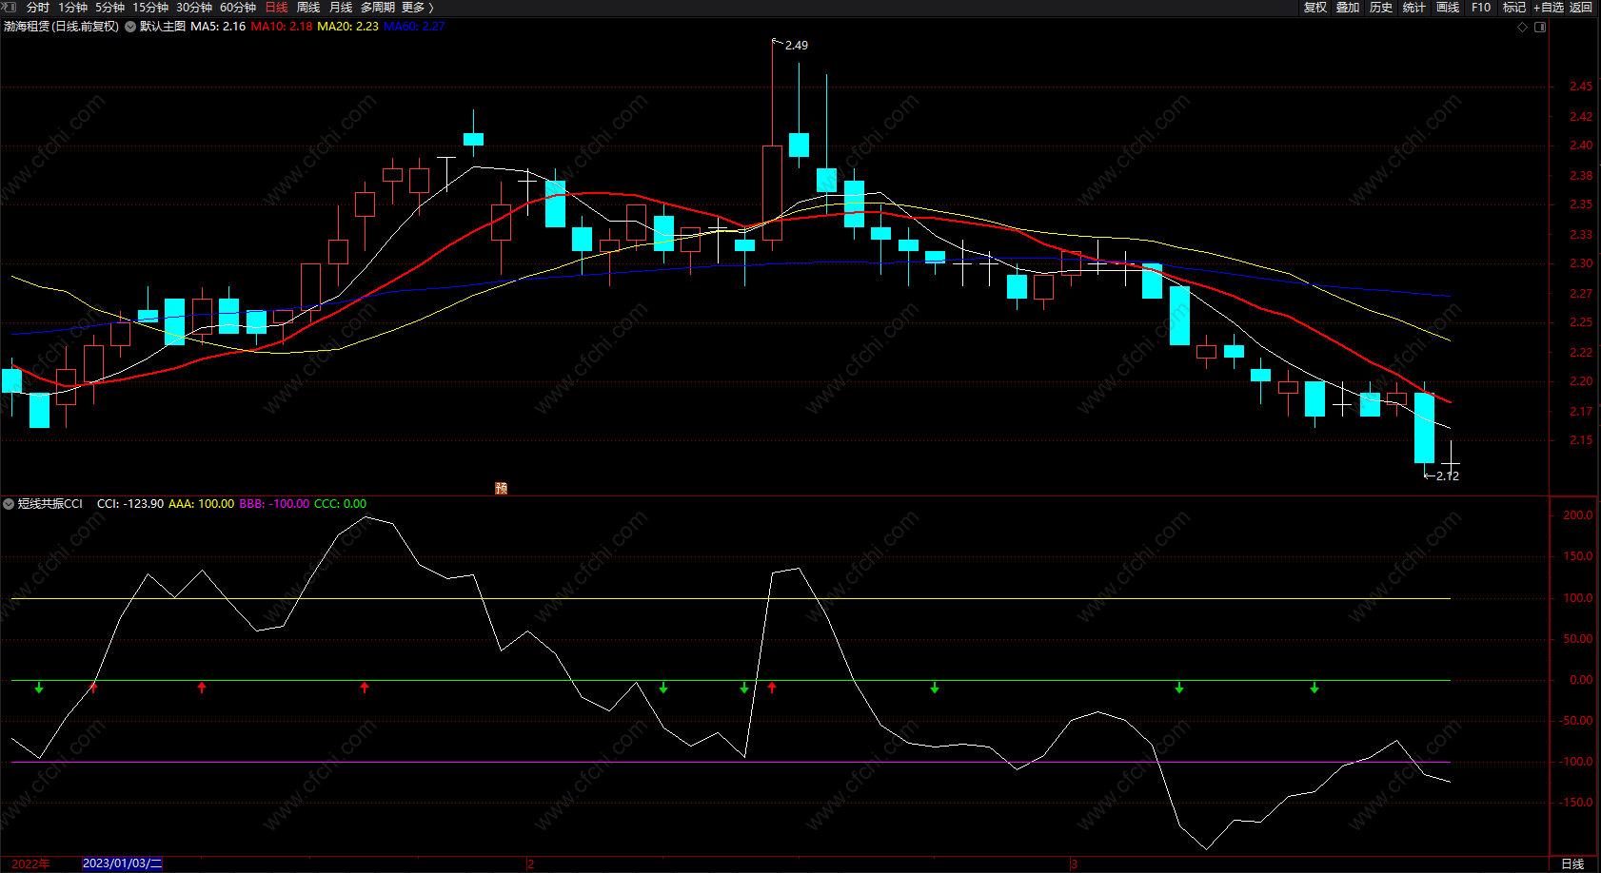The width and height of the screenshot is (1601, 873).
Task: Toggle the side panel icon above price axis
Action: click(x=1540, y=27)
